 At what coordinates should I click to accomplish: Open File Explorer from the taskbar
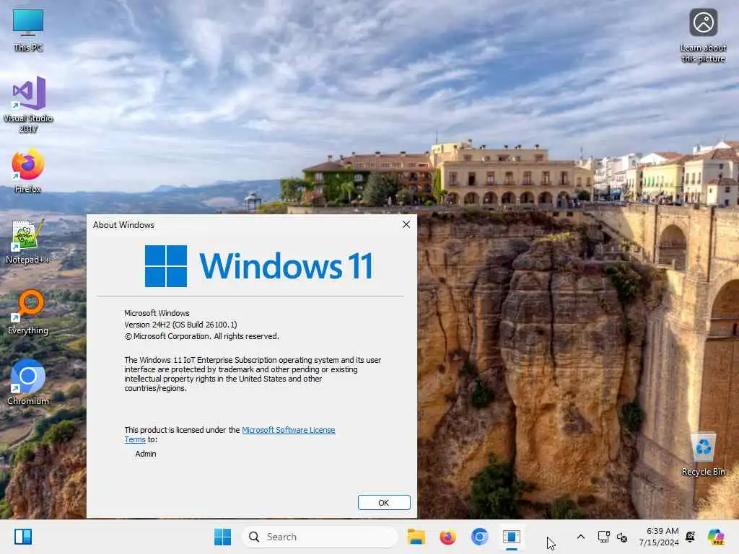[x=416, y=537]
